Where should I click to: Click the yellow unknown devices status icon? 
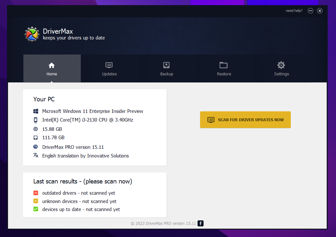pyautogui.click(x=36, y=201)
